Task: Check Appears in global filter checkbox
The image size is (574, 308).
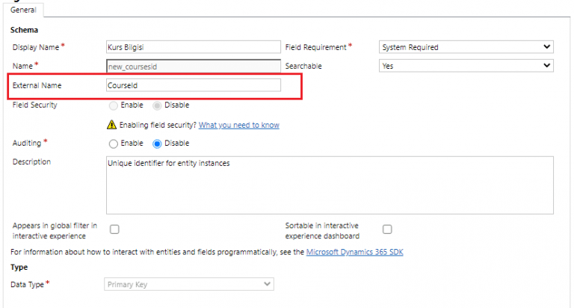Action: pyautogui.click(x=115, y=230)
